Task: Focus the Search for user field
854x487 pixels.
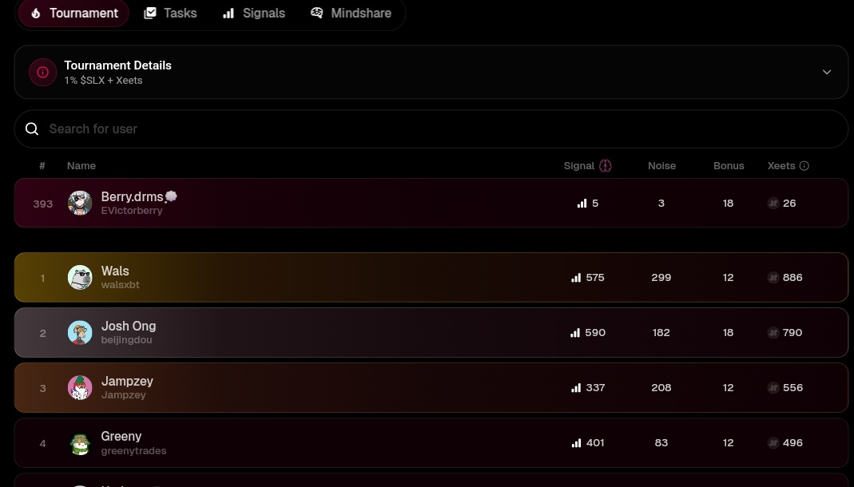Action: coord(431,129)
